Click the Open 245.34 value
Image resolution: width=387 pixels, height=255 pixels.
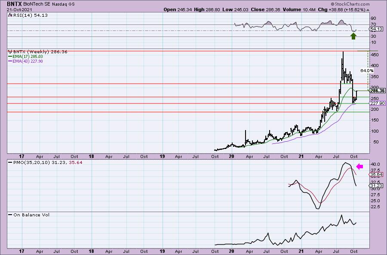[x=178, y=9]
